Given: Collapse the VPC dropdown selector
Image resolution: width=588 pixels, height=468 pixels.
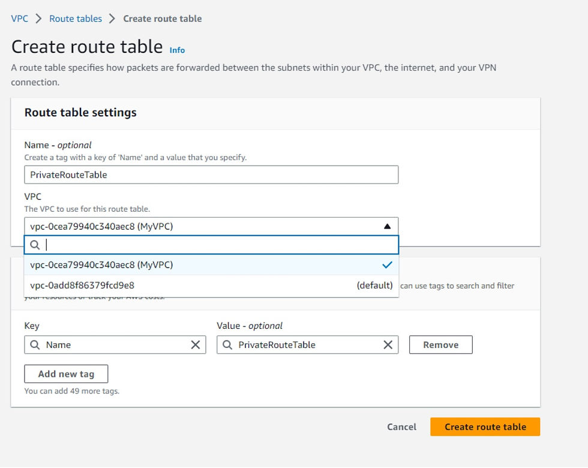Looking at the screenshot, I should point(211,226).
